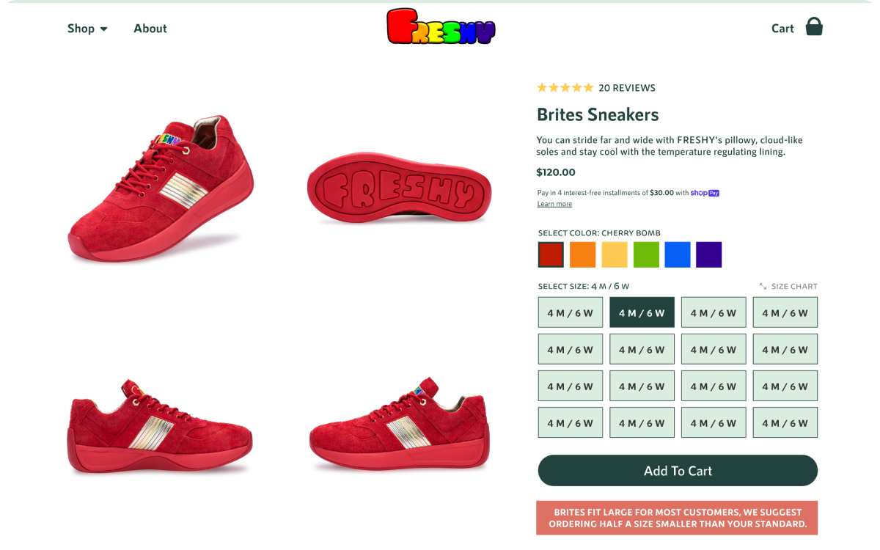Viewport: 880px width, 550px height.
Task: Click the FRESHY rainbow logo
Action: (x=441, y=26)
